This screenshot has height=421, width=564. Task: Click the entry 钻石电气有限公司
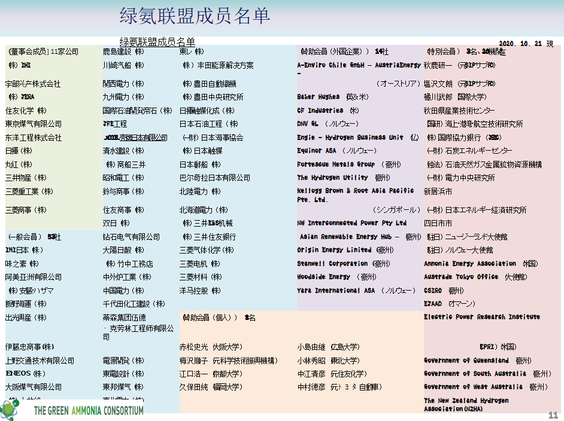click(131, 237)
